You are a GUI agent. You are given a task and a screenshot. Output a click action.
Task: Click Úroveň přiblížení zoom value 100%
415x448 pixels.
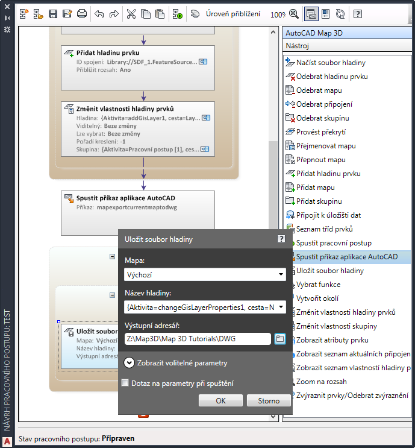[278, 14]
